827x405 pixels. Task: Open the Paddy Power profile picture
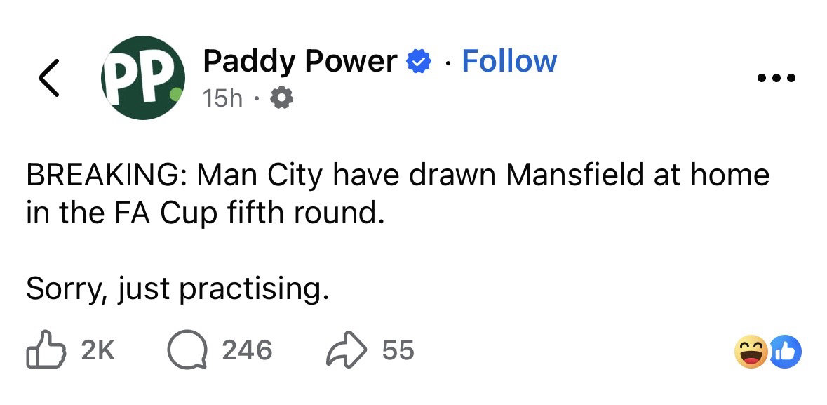pyautogui.click(x=143, y=77)
